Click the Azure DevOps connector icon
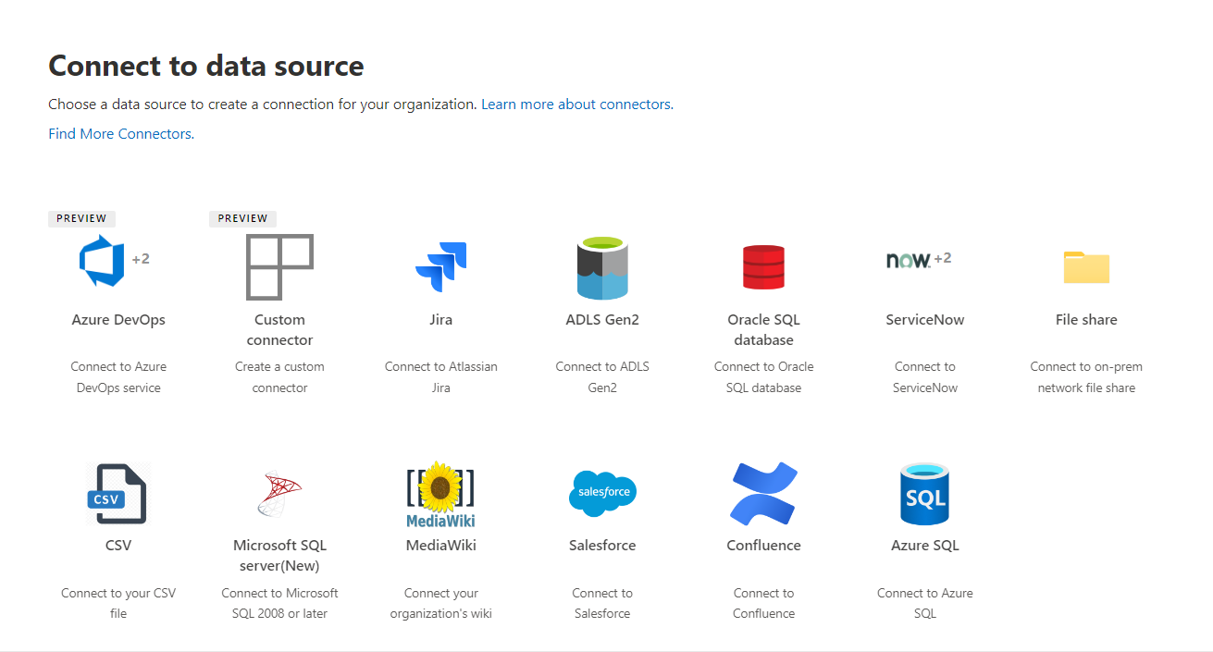Screen dimensions: 1213x652 click(102, 262)
